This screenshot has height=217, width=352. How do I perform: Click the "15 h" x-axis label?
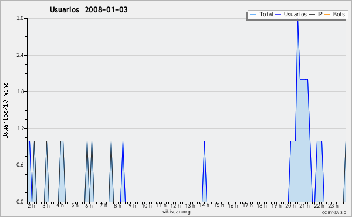point(219,205)
